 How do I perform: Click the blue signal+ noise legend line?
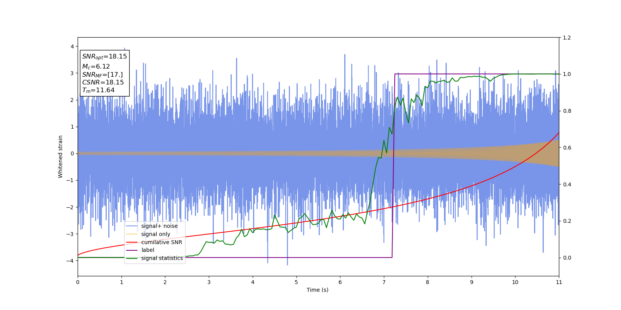132,226
